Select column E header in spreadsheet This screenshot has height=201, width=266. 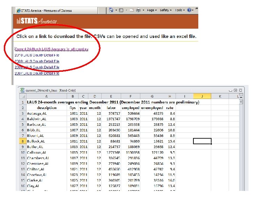click(x=111, y=96)
